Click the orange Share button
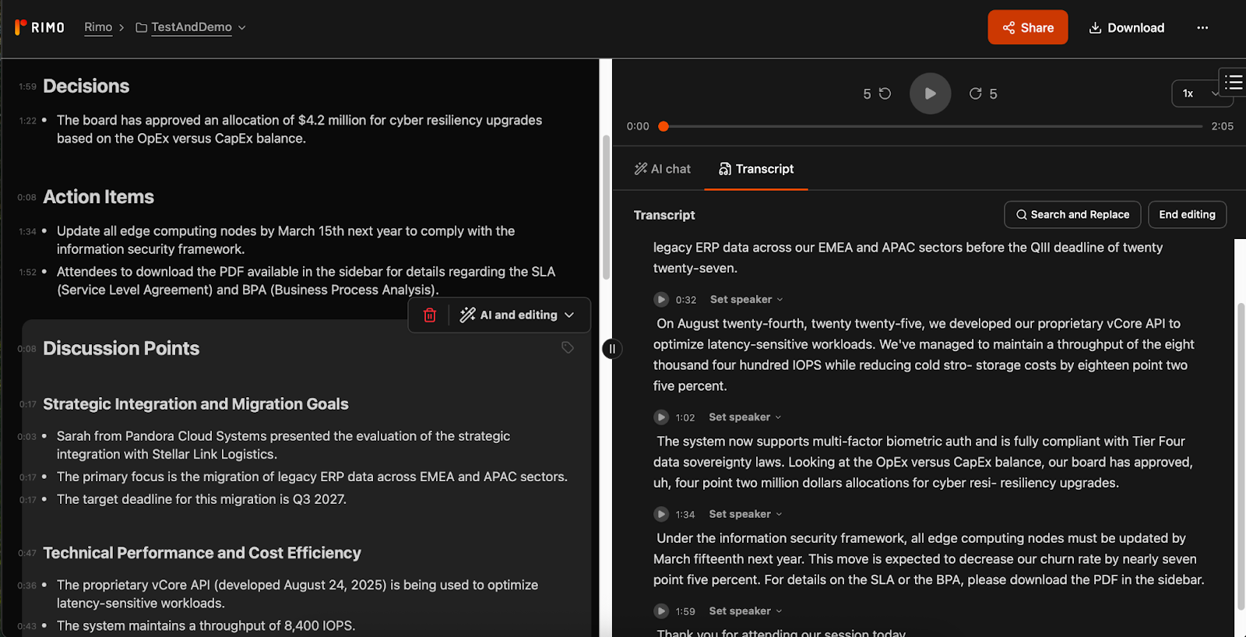Image resolution: width=1246 pixels, height=637 pixels. 1027,28
